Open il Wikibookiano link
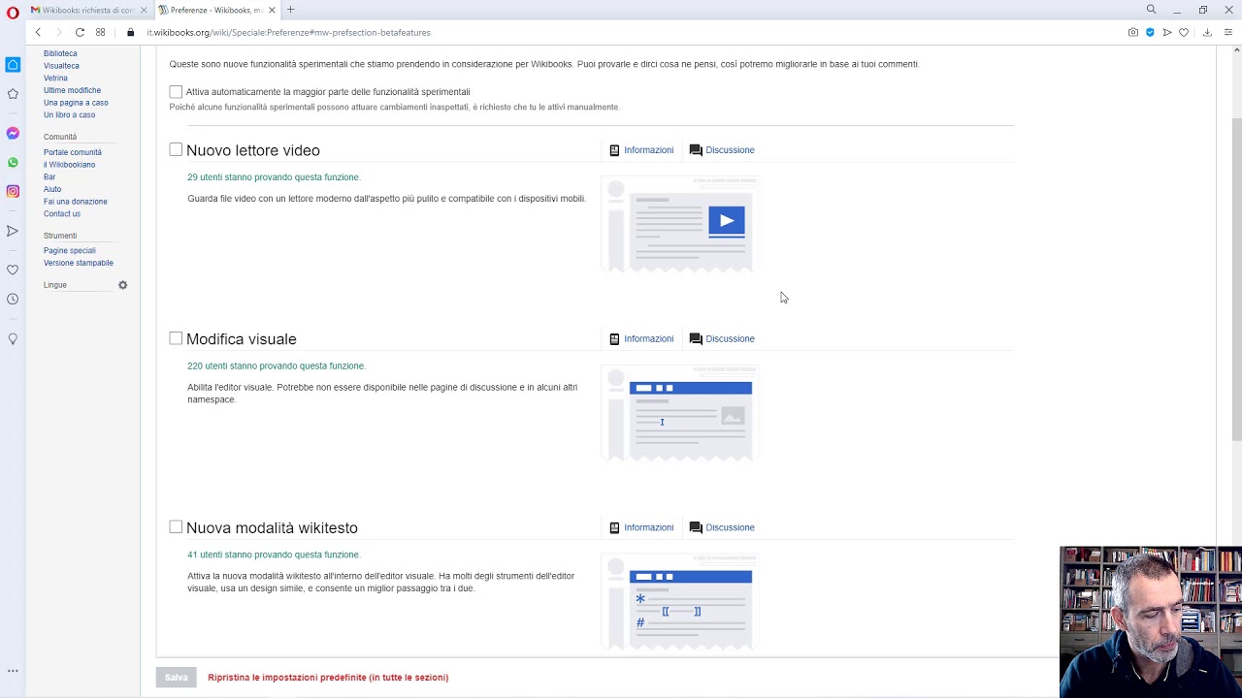1242x698 pixels. 69,165
